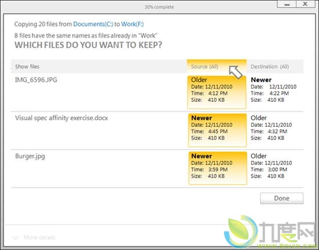
Task: Select the Burger.jpg file name
Action: click(x=30, y=156)
